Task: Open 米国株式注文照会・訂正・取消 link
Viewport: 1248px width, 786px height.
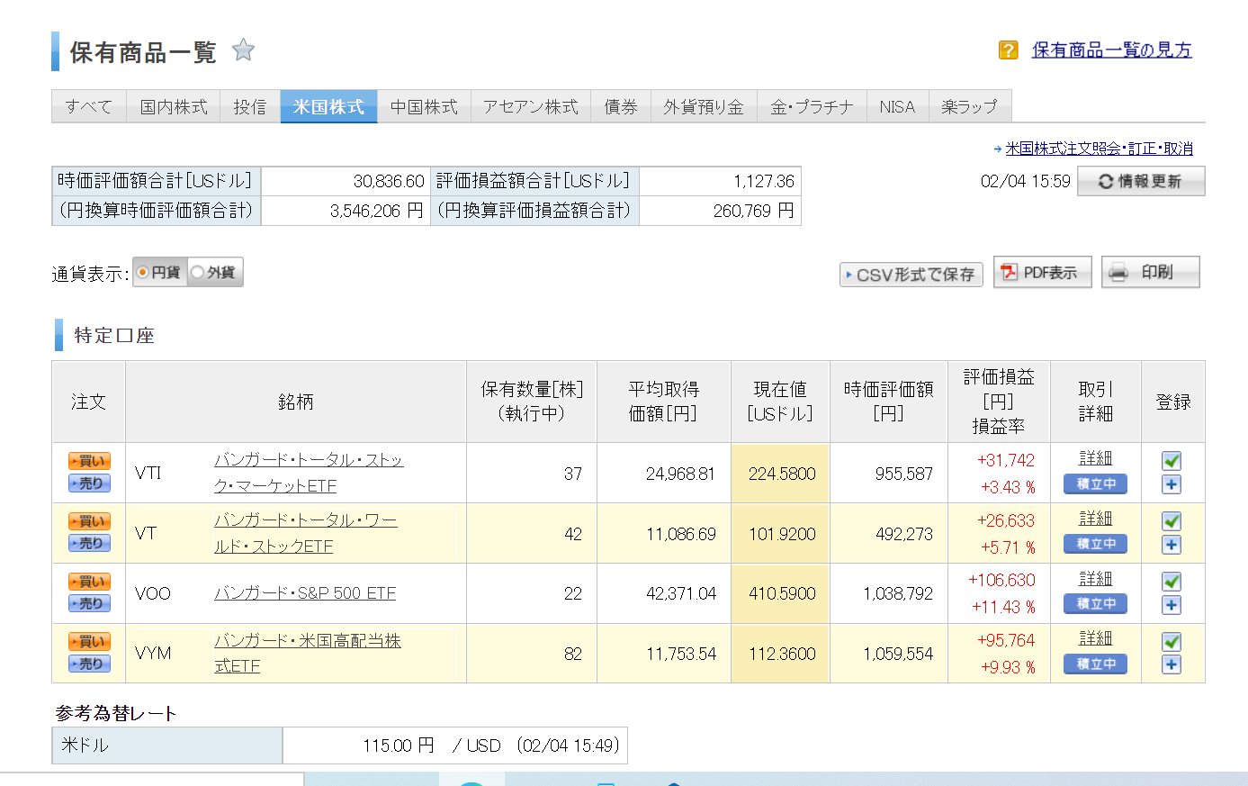Action: pyautogui.click(x=1099, y=149)
